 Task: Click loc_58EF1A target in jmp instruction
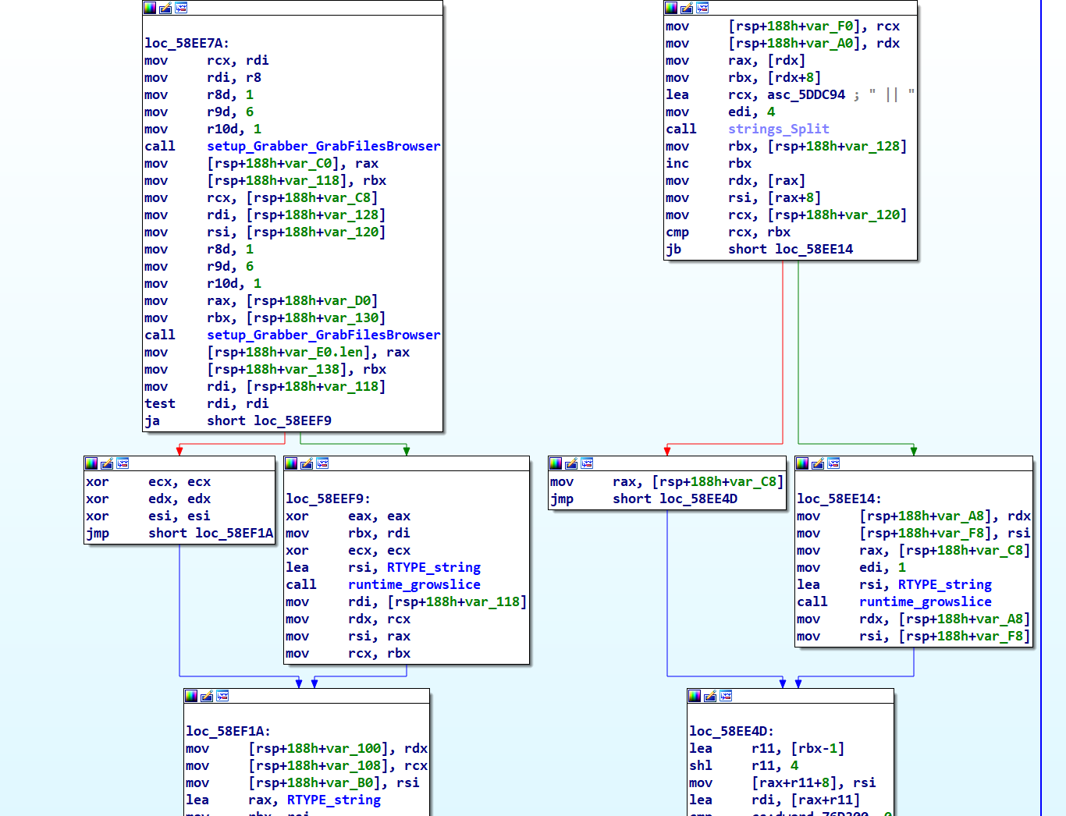pos(234,534)
